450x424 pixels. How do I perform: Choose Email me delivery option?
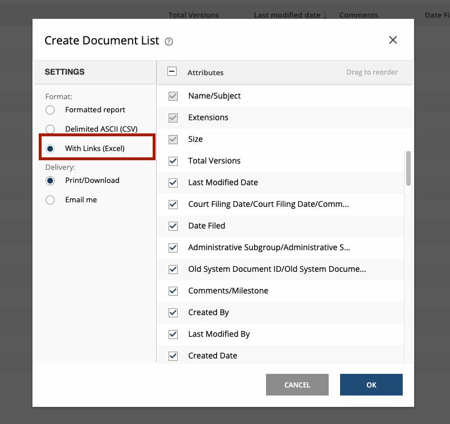point(50,200)
